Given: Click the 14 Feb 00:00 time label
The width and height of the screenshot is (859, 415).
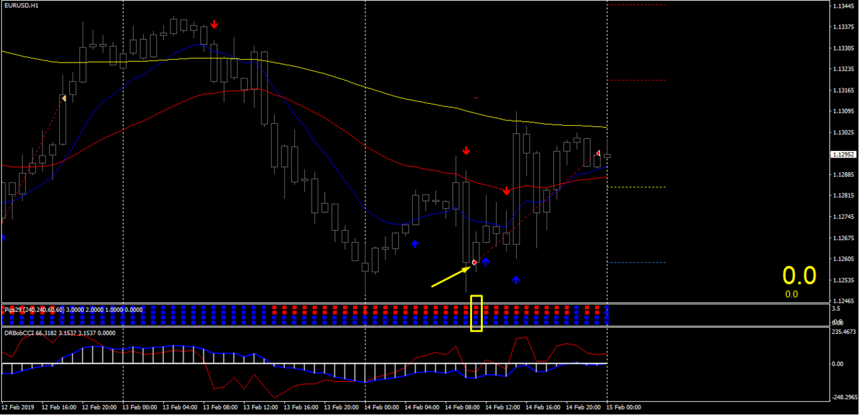Looking at the screenshot, I should pyautogui.click(x=382, y=406).
